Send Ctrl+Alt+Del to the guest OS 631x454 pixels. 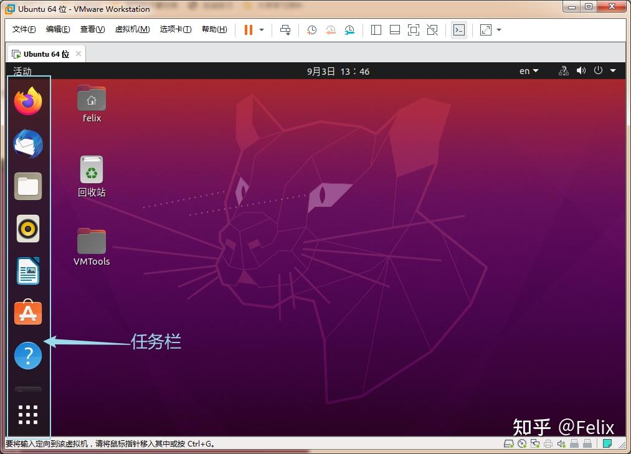(285, 29)
